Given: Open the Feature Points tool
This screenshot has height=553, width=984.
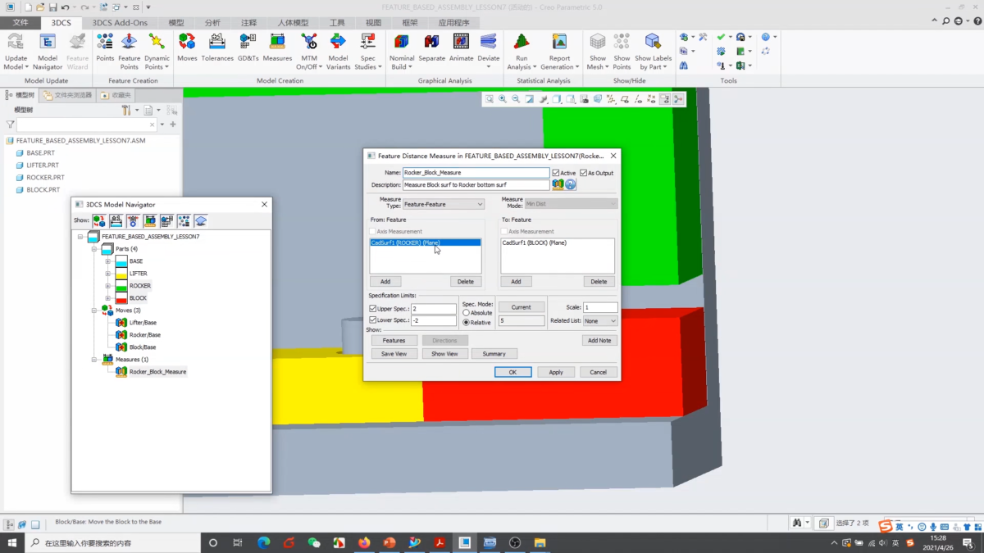Looking at the screenshot, I should 129,51.
